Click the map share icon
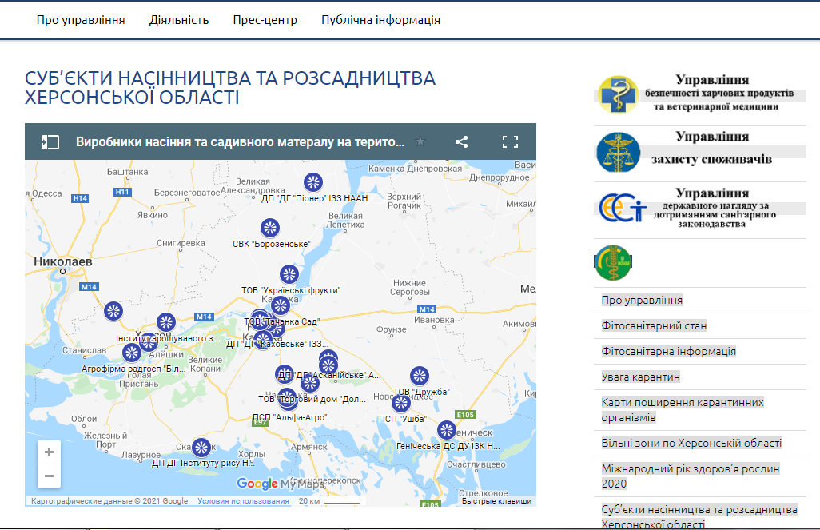Image resolution: width=820 pixels, height=530 pixels. pyautogui.click(x=461, y=142)
